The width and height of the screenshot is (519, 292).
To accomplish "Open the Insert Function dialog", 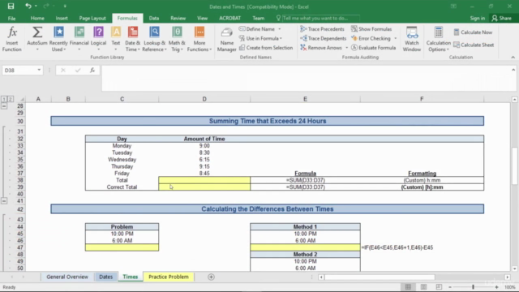I will point(12,39).
